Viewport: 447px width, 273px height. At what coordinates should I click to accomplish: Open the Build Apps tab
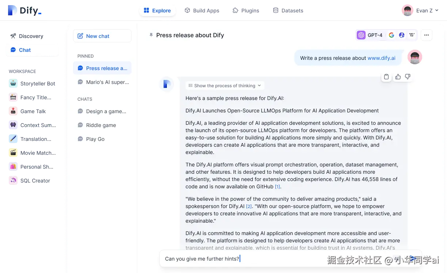202,11
